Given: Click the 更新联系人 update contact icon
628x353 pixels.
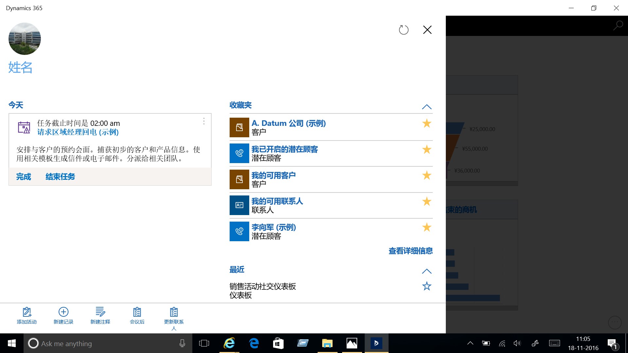Looking at the screenshot, I should pos(174,312).
